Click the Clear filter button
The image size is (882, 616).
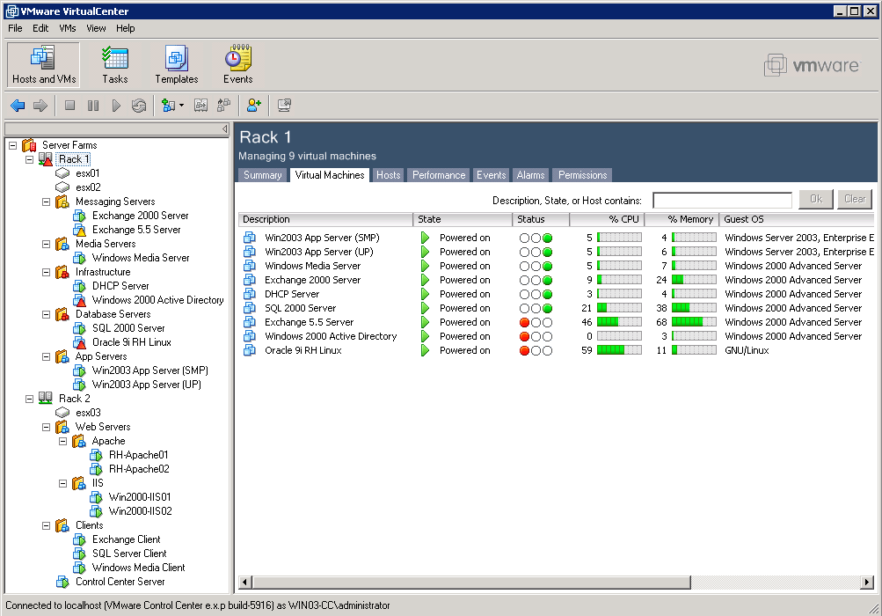pos(855,200)
